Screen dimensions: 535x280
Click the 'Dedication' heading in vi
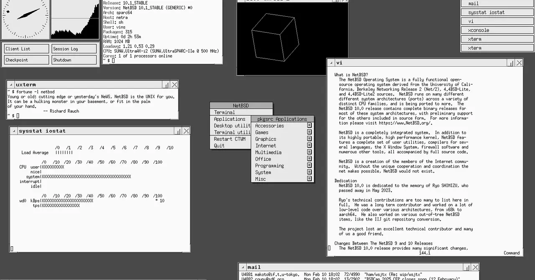[345, 181]
